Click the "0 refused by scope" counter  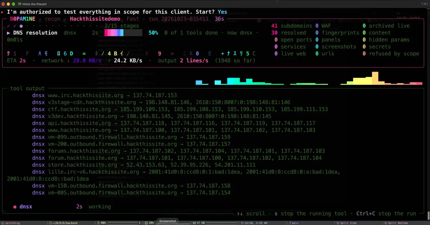click(x=391, y=54)
